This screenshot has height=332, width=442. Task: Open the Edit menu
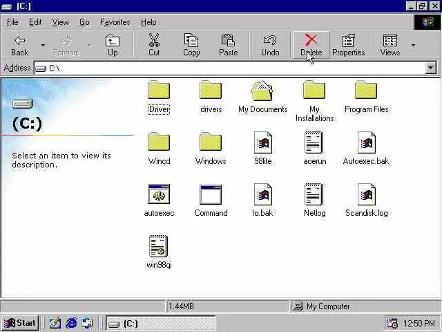click(35, 22)
